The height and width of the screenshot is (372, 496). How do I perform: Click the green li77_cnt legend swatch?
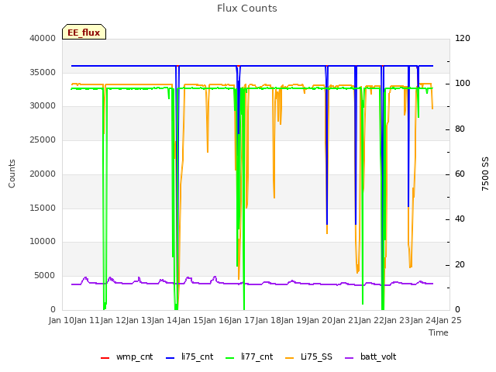(229, 358)
